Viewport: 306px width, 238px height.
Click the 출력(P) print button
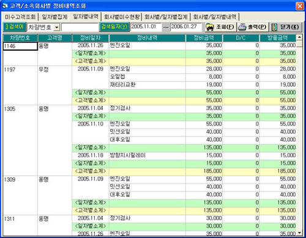(x=253, y=27)
